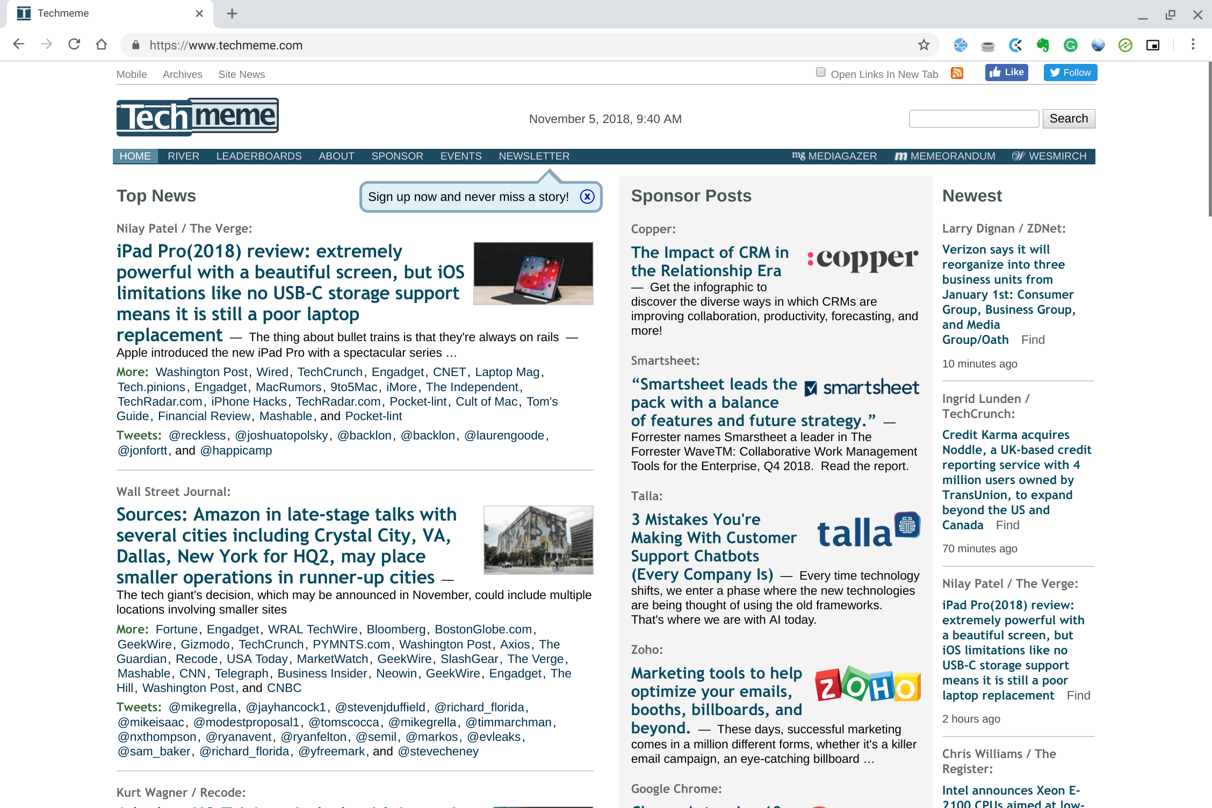The image size is (1212, 808).
Task: Click the blue C-arrow extension icon
Action: point(1015,45)
